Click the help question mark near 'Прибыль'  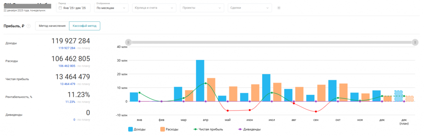pyautogui.click(x=29, y=26)
